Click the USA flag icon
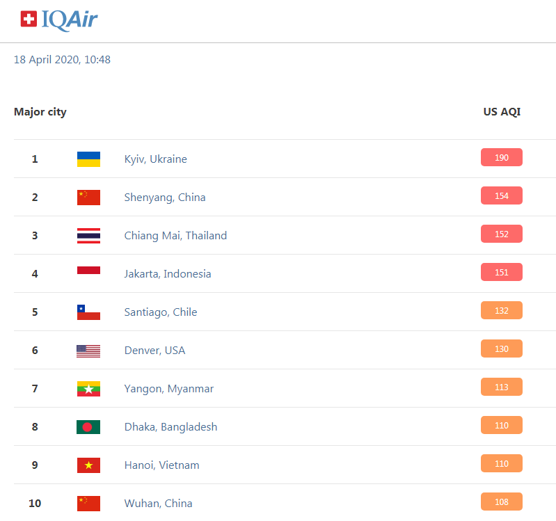Image resolution: width=556 pixels, height=521 pixels. click(x=88, y=351)
